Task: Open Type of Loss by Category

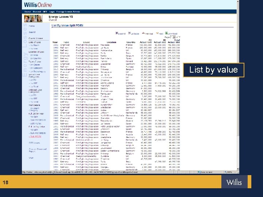Action: pyautogui.click(x=36, y=68)
